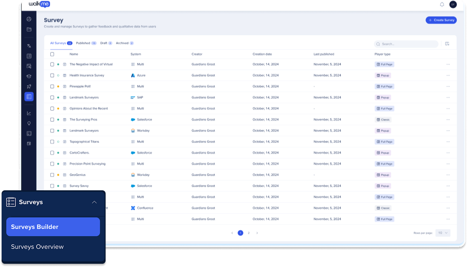
Task: Check the box for Pineapple Poll!
Action: point(52,86)
